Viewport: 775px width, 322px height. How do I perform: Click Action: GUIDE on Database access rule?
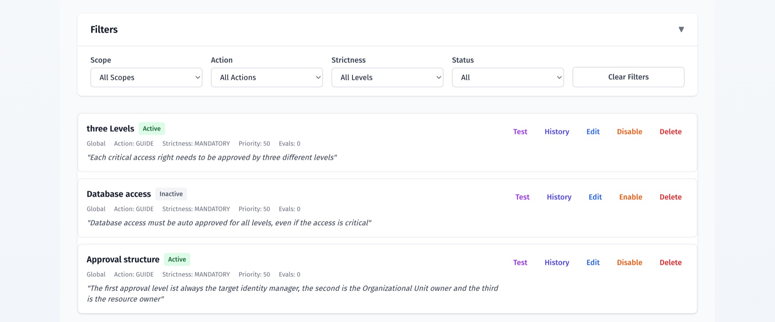(134, 209)
